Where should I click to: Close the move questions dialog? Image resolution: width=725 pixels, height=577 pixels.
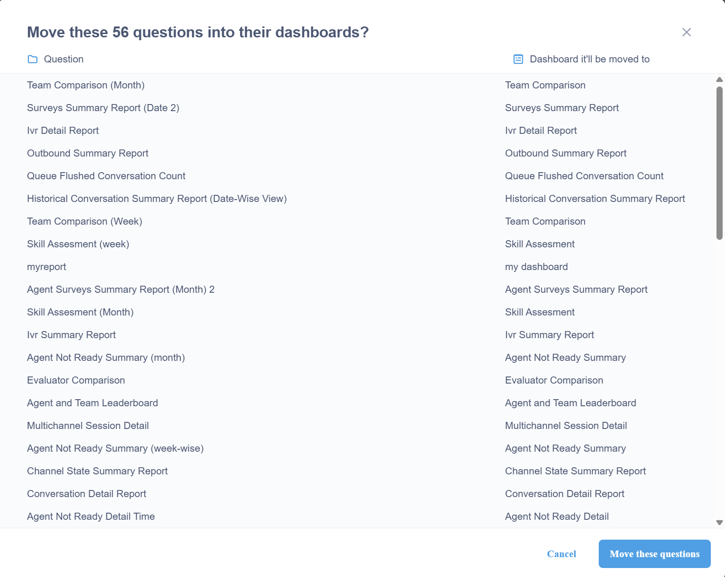[x=686, y=32]
